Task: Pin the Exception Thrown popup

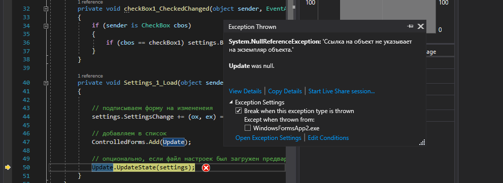Action: 410,26
